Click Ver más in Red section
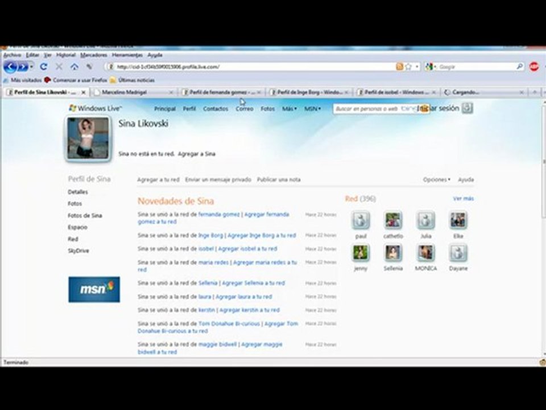 [x=463, y=198]
